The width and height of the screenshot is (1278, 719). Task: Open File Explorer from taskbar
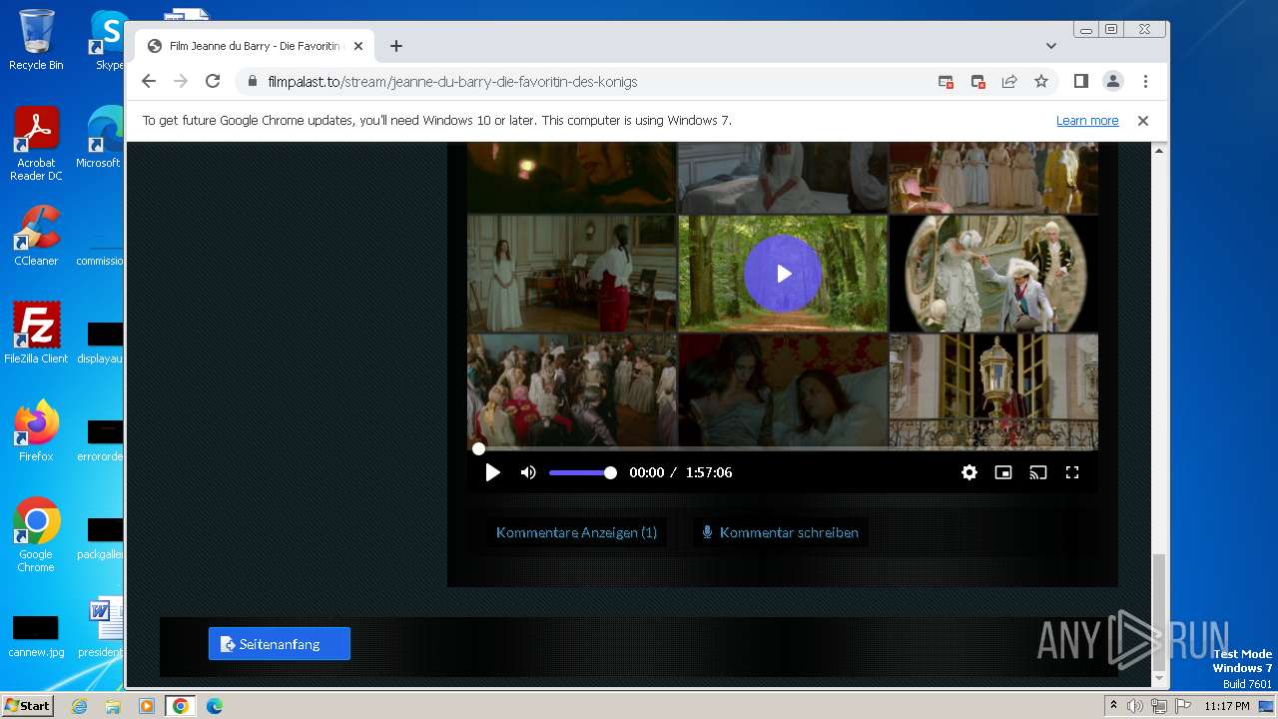[113, 706]
